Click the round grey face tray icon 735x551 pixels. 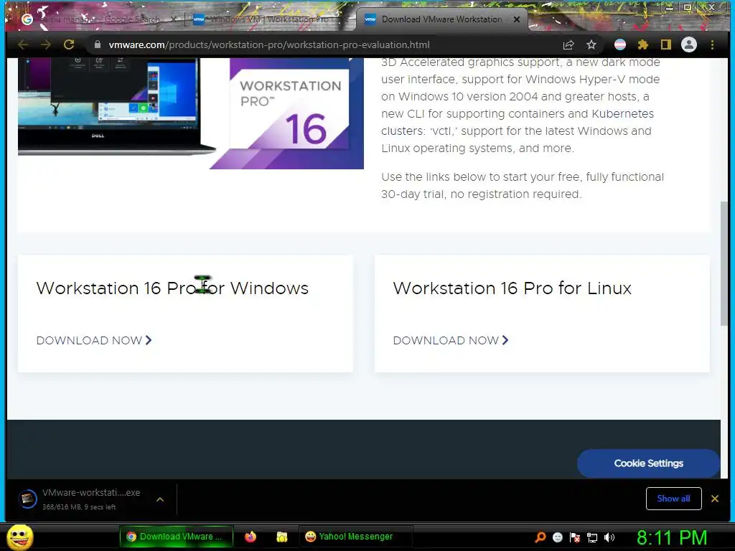click(557, 537)
